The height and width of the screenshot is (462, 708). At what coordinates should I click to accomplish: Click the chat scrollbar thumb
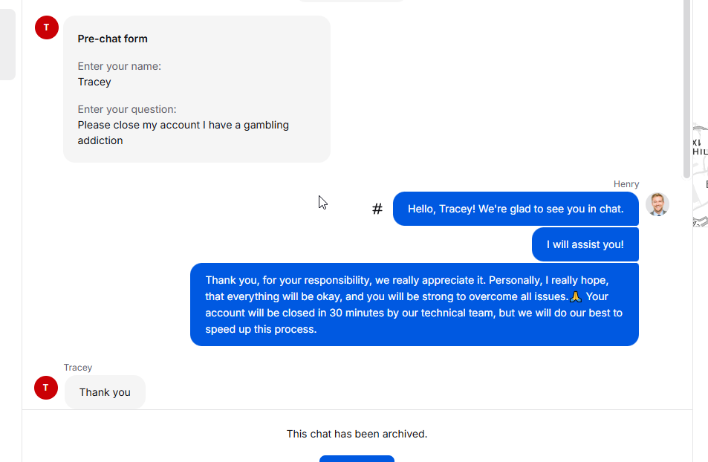[686, 89]
